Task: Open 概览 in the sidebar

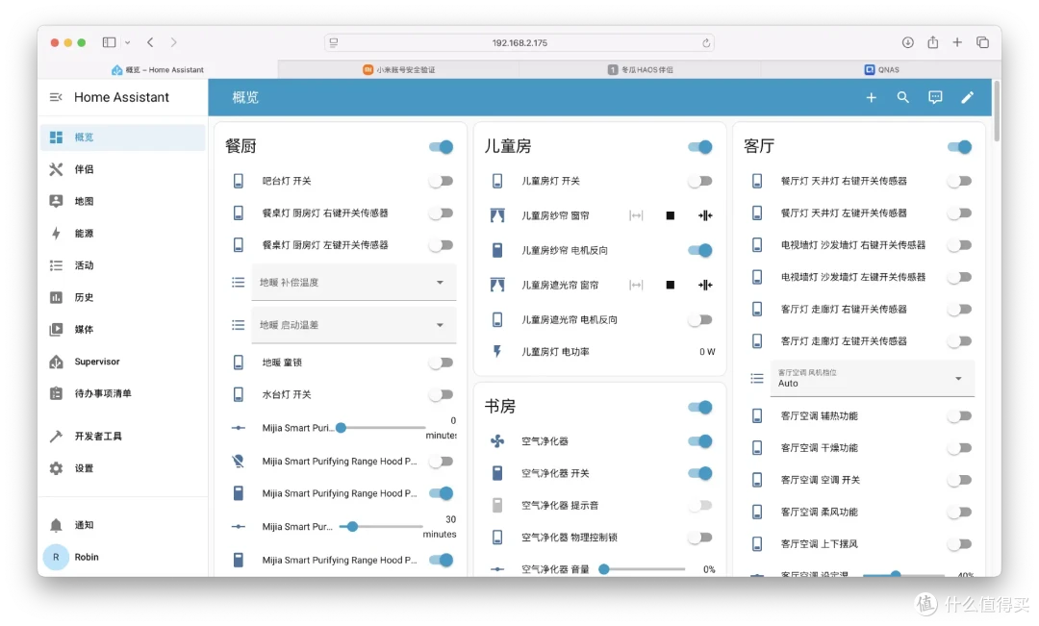Action: 122,138
